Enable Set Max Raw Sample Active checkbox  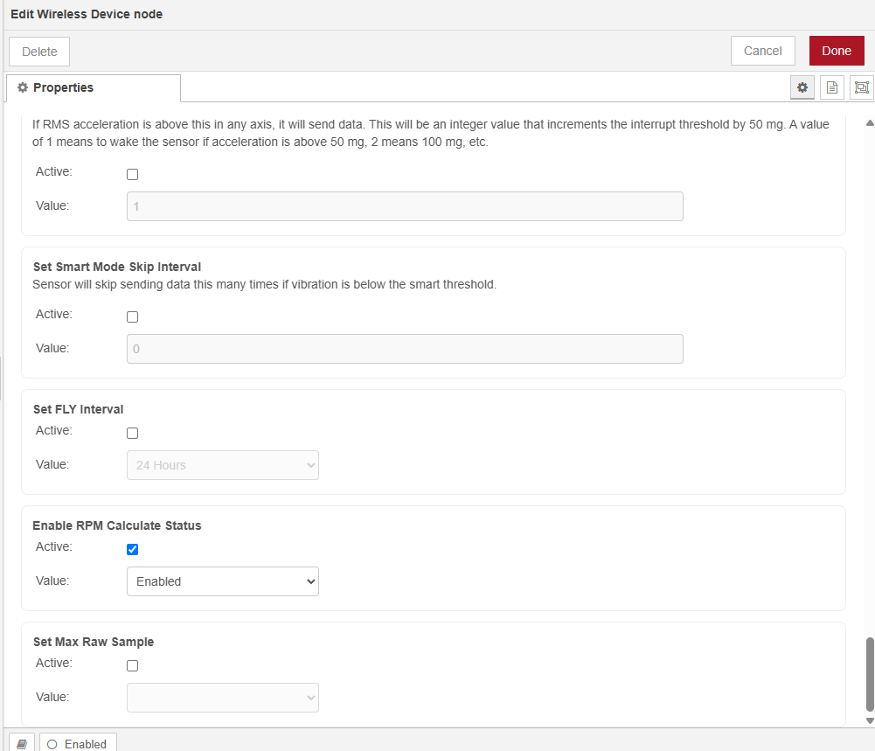pyautogui.click(x=133, y=665)
